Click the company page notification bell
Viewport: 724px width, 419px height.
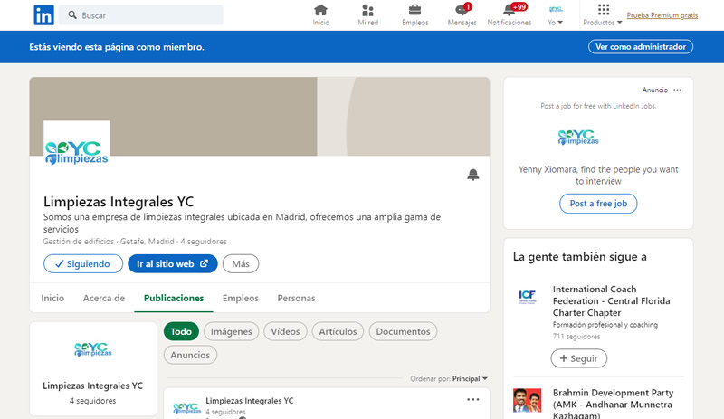click(x=472, y=175)
